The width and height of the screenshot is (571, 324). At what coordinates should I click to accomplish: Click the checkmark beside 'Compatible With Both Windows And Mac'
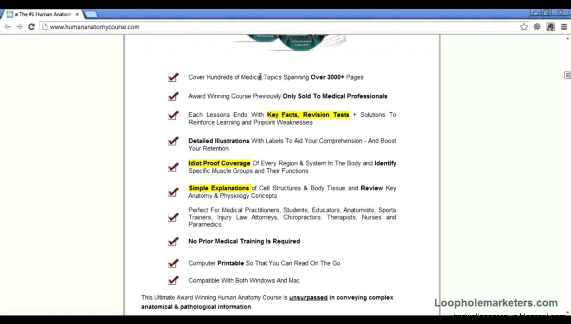coord(173,280)
